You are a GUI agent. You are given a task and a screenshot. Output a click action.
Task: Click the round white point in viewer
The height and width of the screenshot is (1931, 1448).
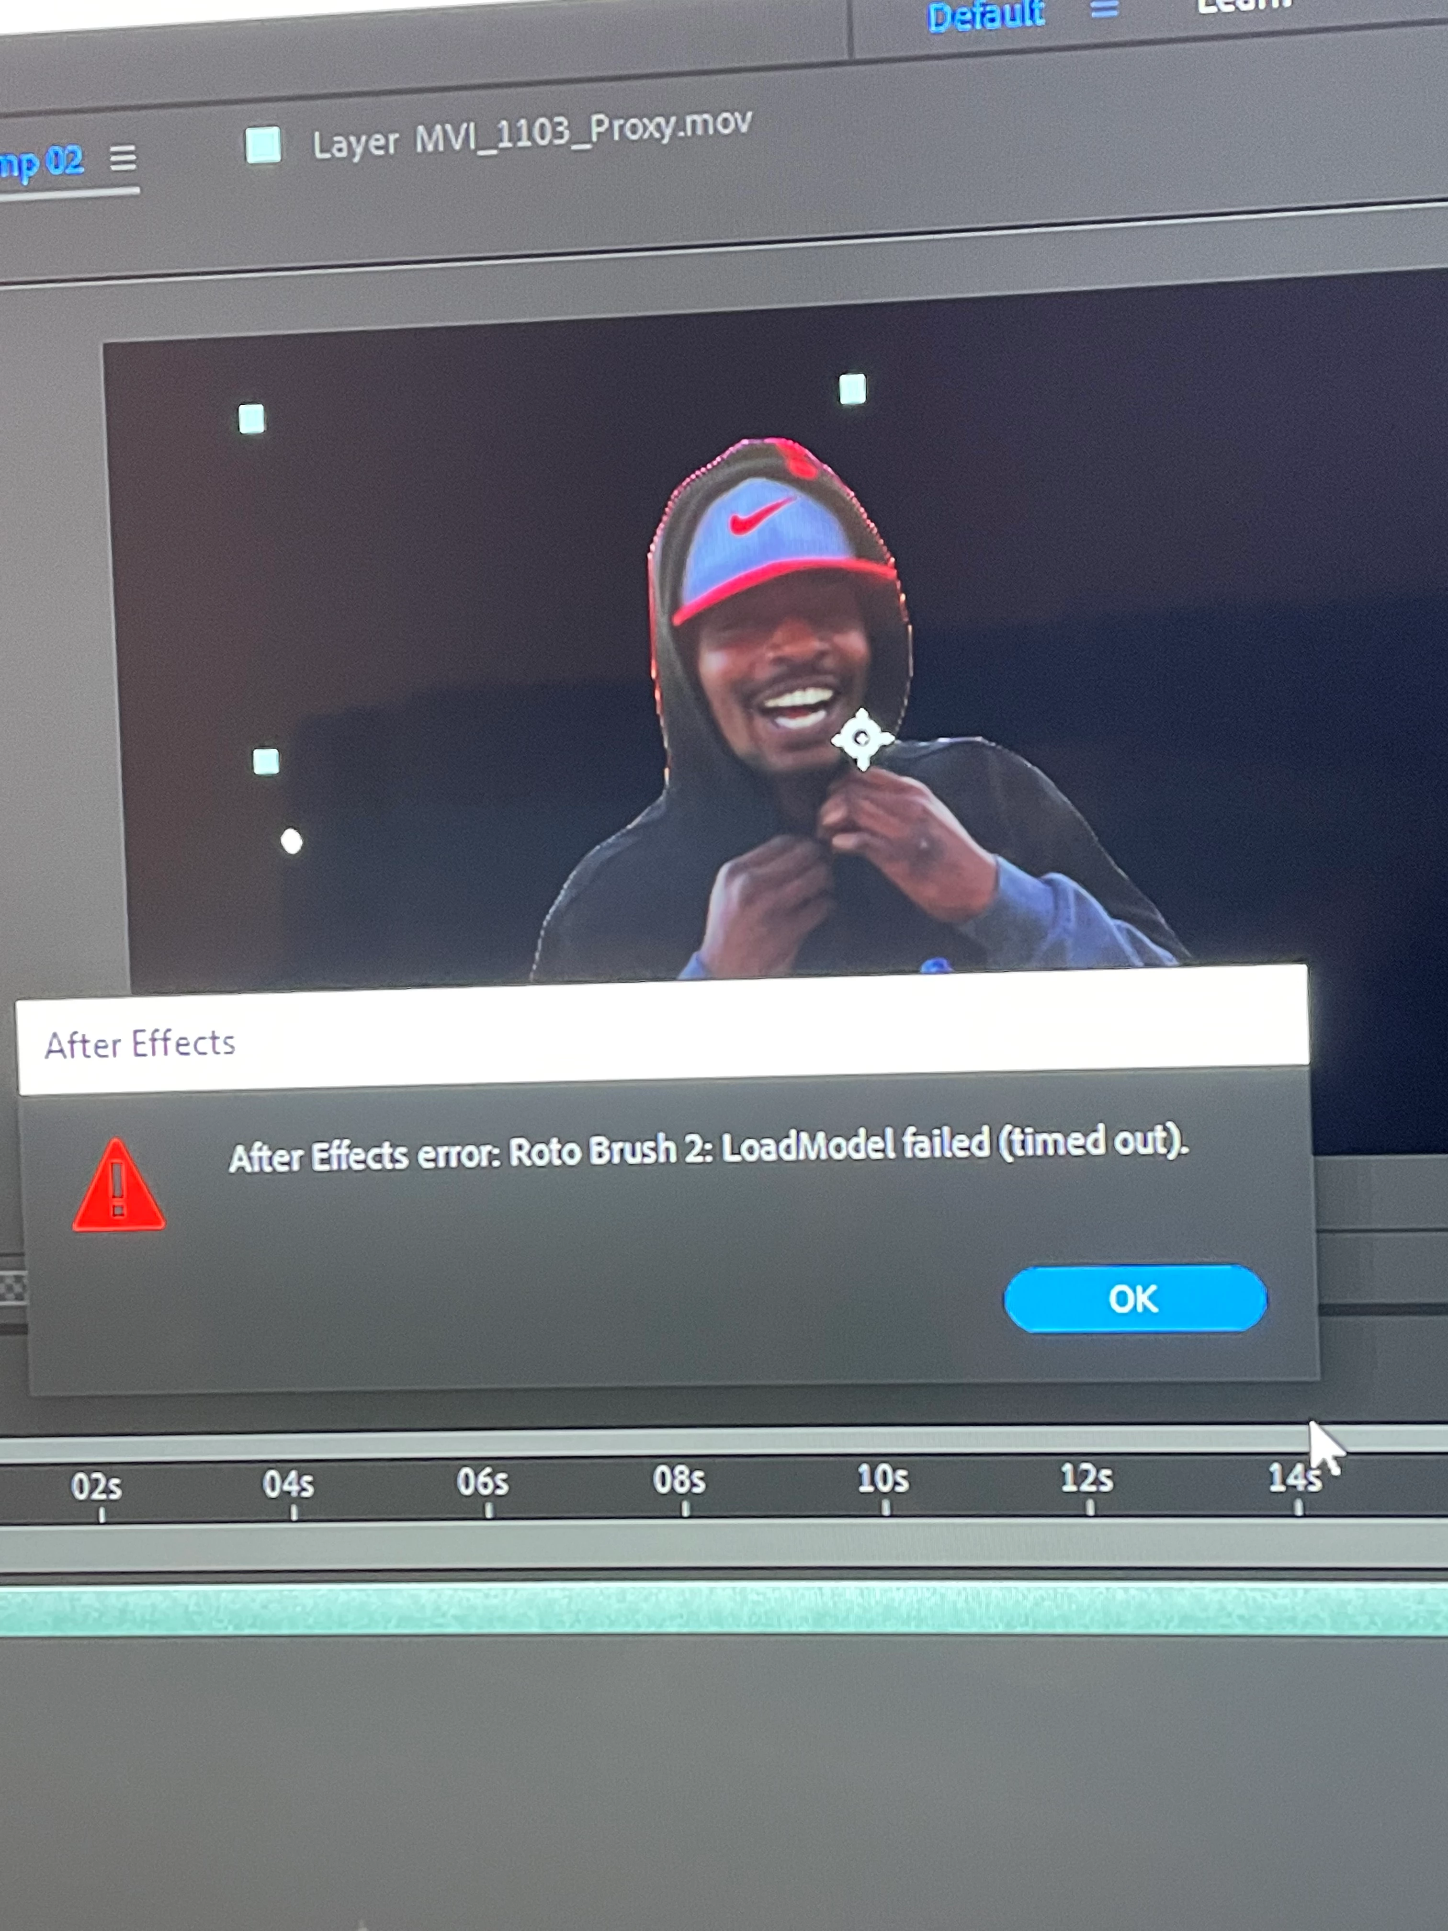[292, 841]
